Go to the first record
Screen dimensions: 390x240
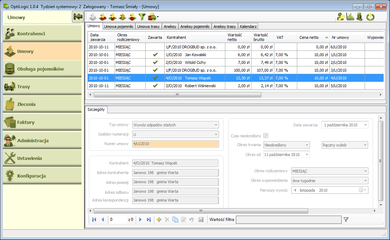coord(94,219)
